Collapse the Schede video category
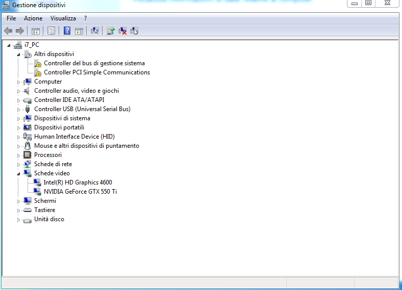The image size is (402, 290). pos(19,173)
